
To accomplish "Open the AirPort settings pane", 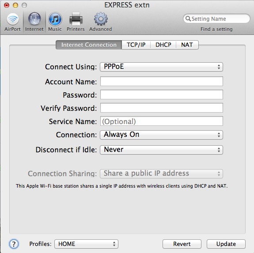I will [x=13, y=22].
